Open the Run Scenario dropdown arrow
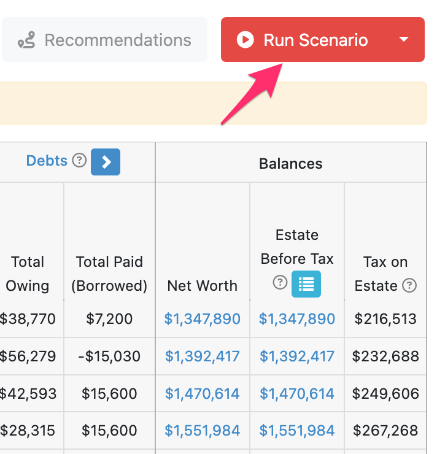The image size is (437, 454). point(404,39)
